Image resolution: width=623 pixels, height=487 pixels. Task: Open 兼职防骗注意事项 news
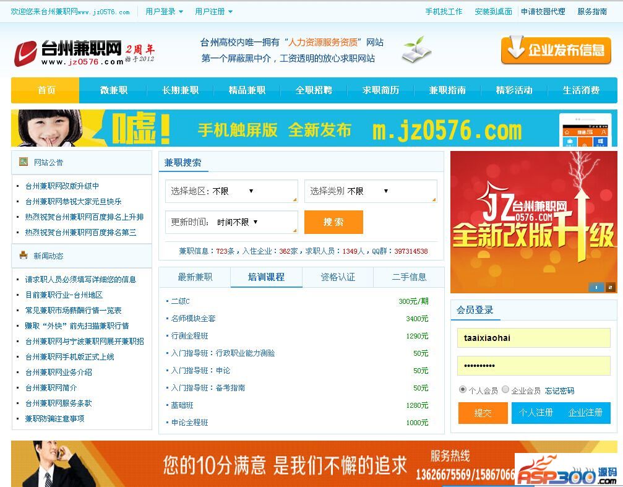[55, 418]
